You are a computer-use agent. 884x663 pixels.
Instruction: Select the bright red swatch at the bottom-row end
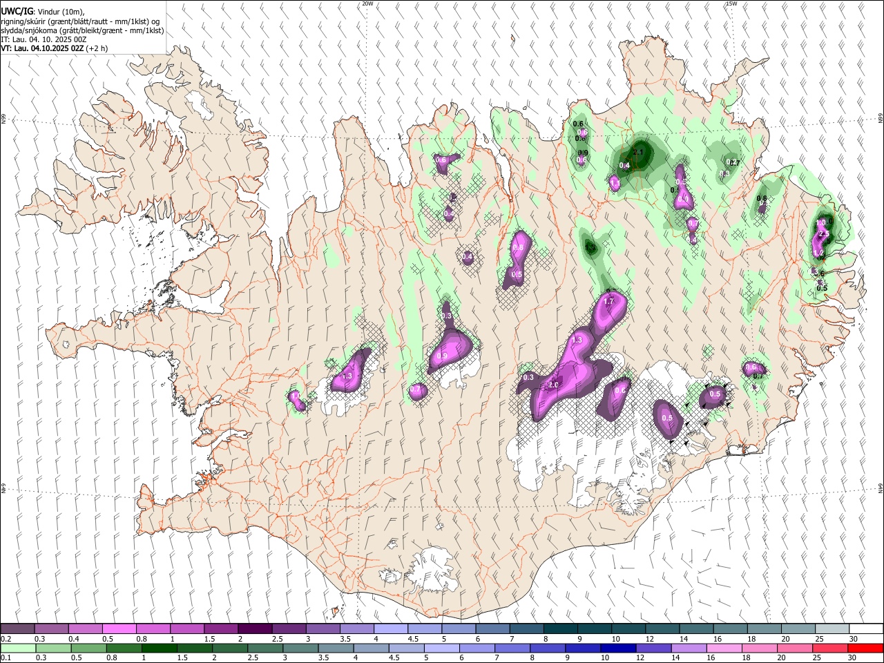[x=866, y=648]
